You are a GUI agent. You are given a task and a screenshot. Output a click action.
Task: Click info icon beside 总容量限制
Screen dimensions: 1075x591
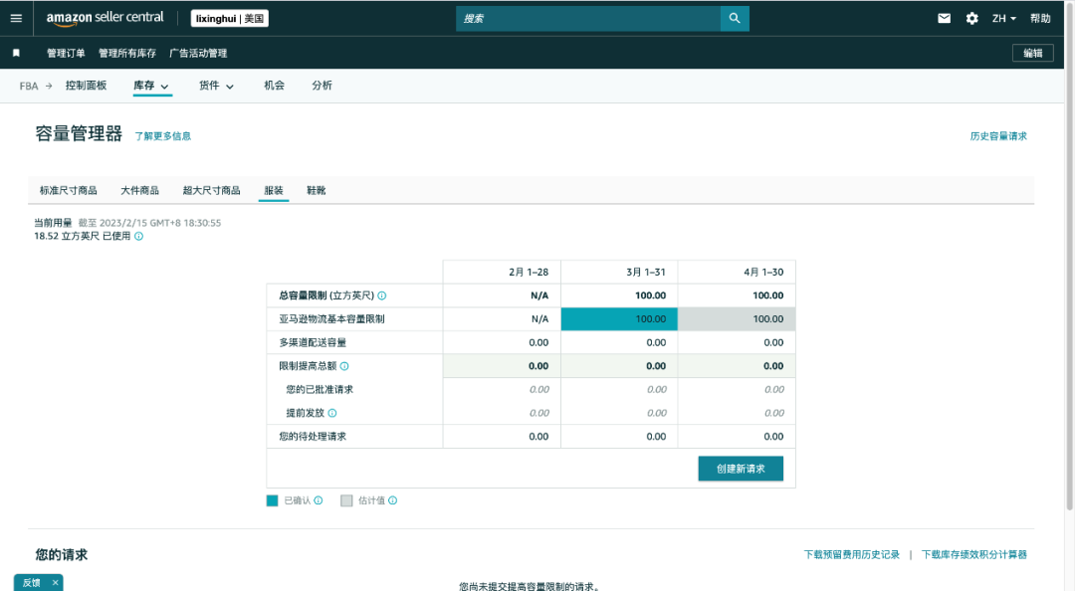pos(382,295)
